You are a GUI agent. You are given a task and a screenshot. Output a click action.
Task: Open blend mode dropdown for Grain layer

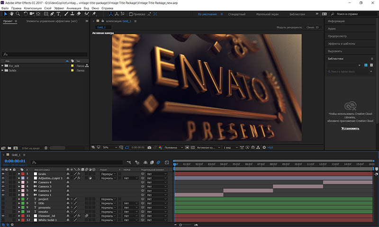108,174
